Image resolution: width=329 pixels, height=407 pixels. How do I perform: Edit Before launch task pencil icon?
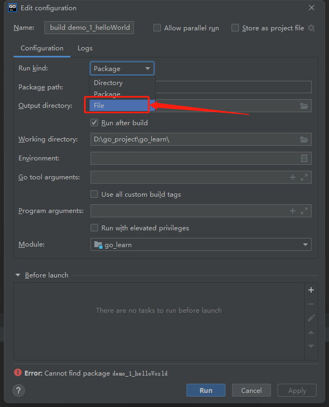[311, 318]
